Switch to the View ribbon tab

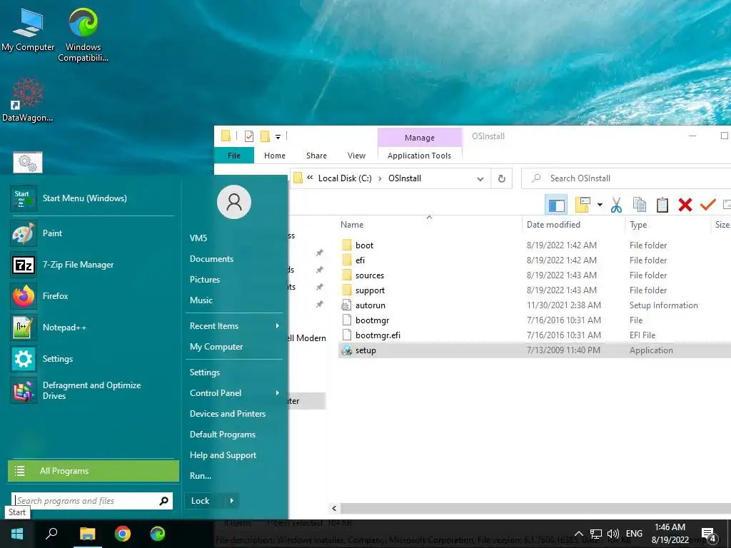pyautogui.click(x=357, y=156)
